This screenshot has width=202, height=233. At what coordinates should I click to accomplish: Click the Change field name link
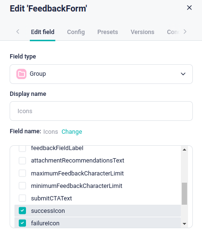click(72, 132)
